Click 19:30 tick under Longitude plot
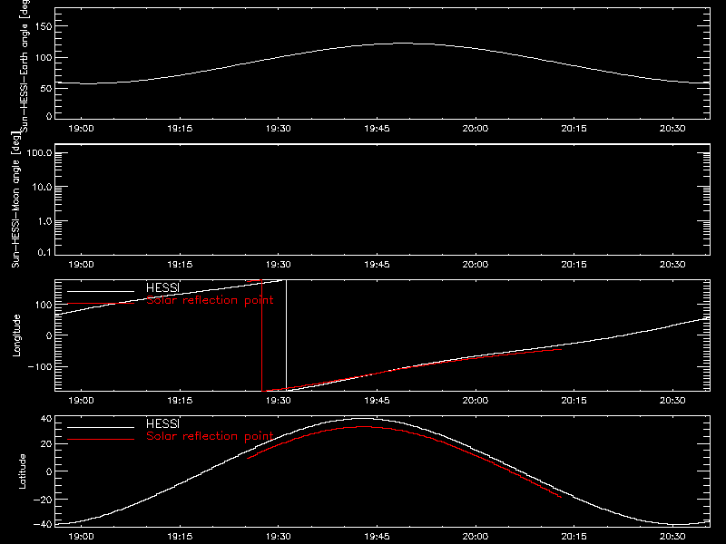 coord(279,401)
